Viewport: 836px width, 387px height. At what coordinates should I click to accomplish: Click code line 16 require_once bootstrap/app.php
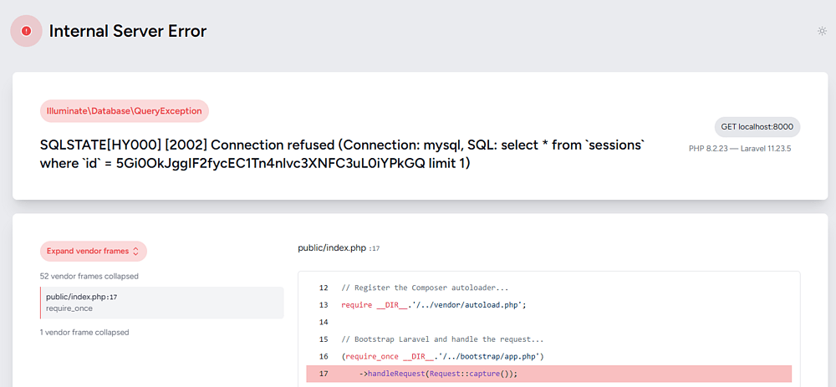click(442, 356)
